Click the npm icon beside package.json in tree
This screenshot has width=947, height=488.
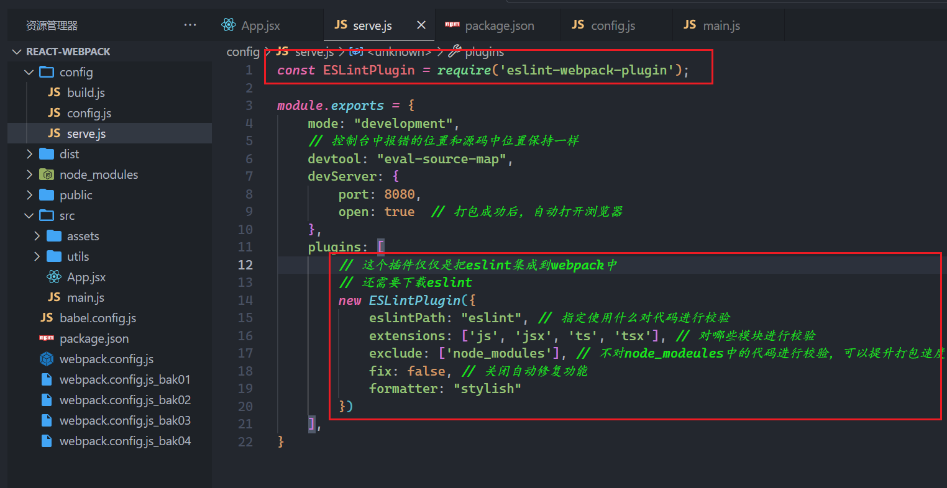(x=47, y=338)
